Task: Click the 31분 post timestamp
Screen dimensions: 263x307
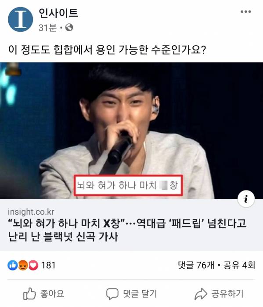Action: tap(47, 28)
